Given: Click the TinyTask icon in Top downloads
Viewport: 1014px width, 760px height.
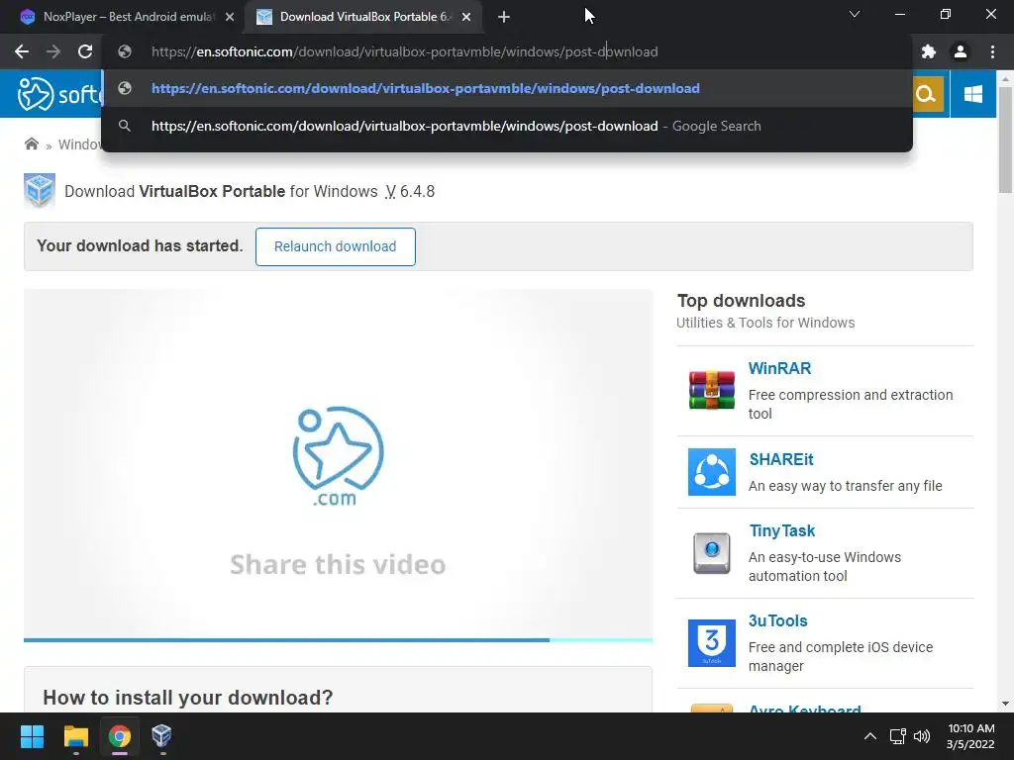Looking at the screenshot, I should (711, 553).
